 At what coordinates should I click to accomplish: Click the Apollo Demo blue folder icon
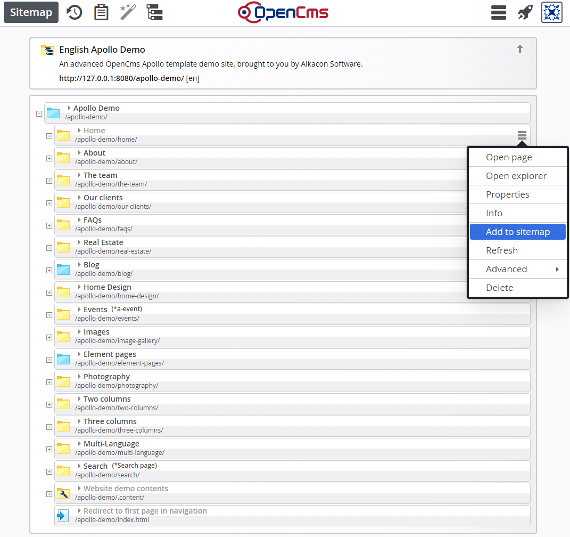(53, 113)
